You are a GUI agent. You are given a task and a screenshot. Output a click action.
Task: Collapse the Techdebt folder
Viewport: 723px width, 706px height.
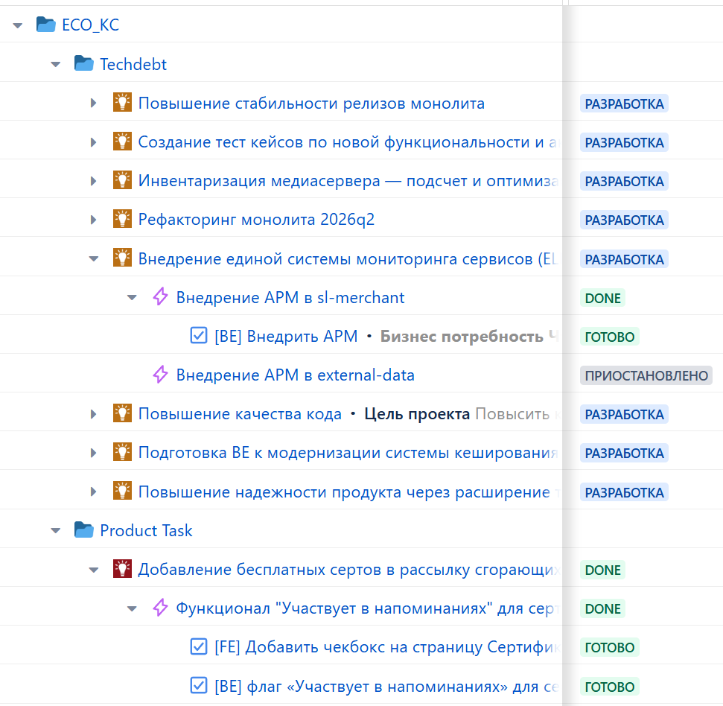pos(56,65)
